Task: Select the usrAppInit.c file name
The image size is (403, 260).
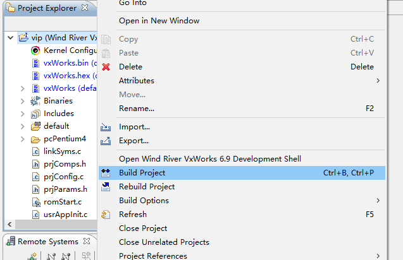Action: point(65,215)
